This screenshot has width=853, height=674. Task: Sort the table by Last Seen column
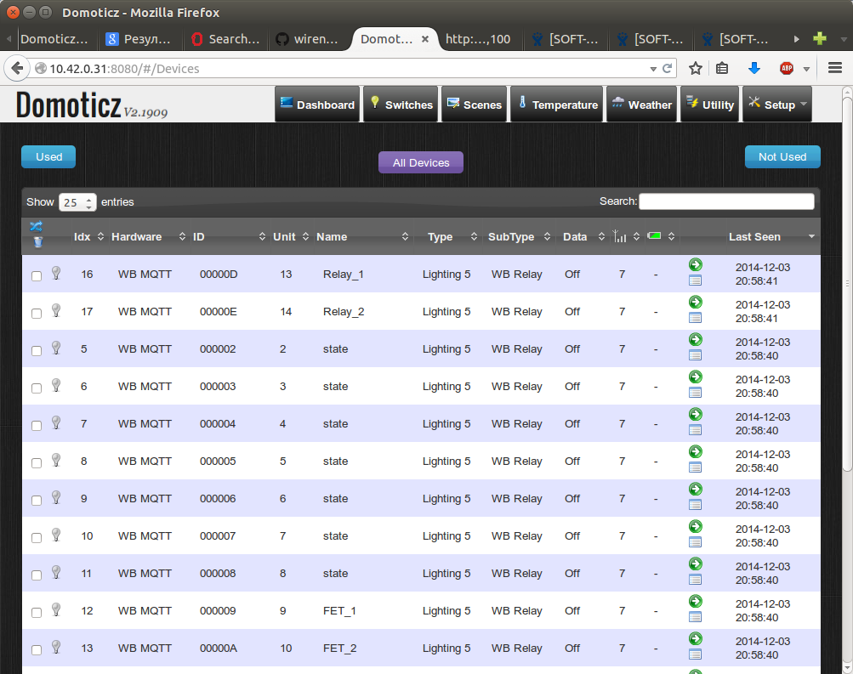754,237
